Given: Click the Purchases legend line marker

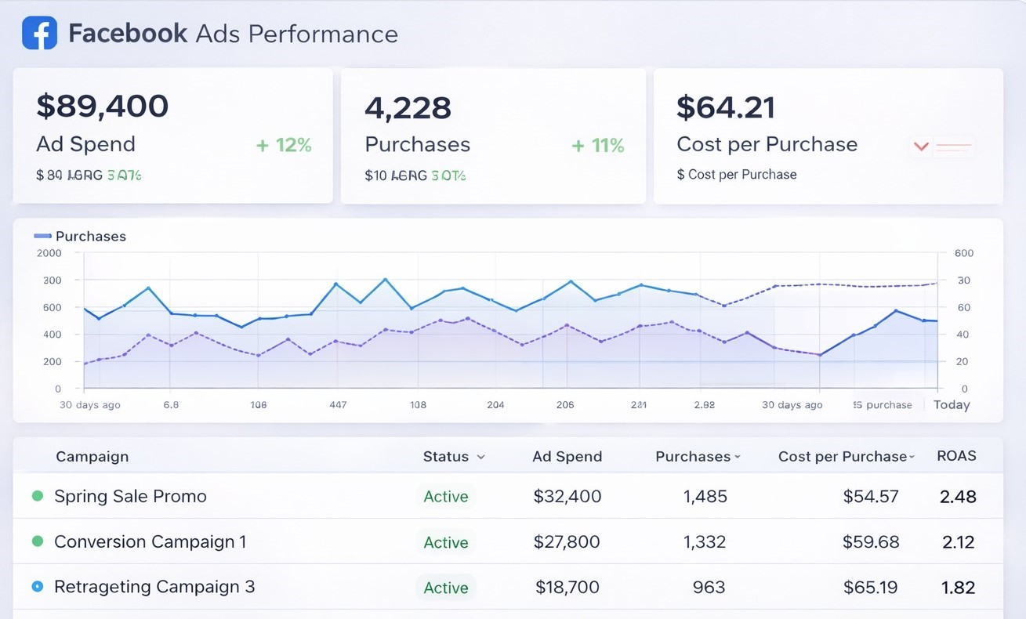Looking at the screenshot, I should [x=42, y=236].
